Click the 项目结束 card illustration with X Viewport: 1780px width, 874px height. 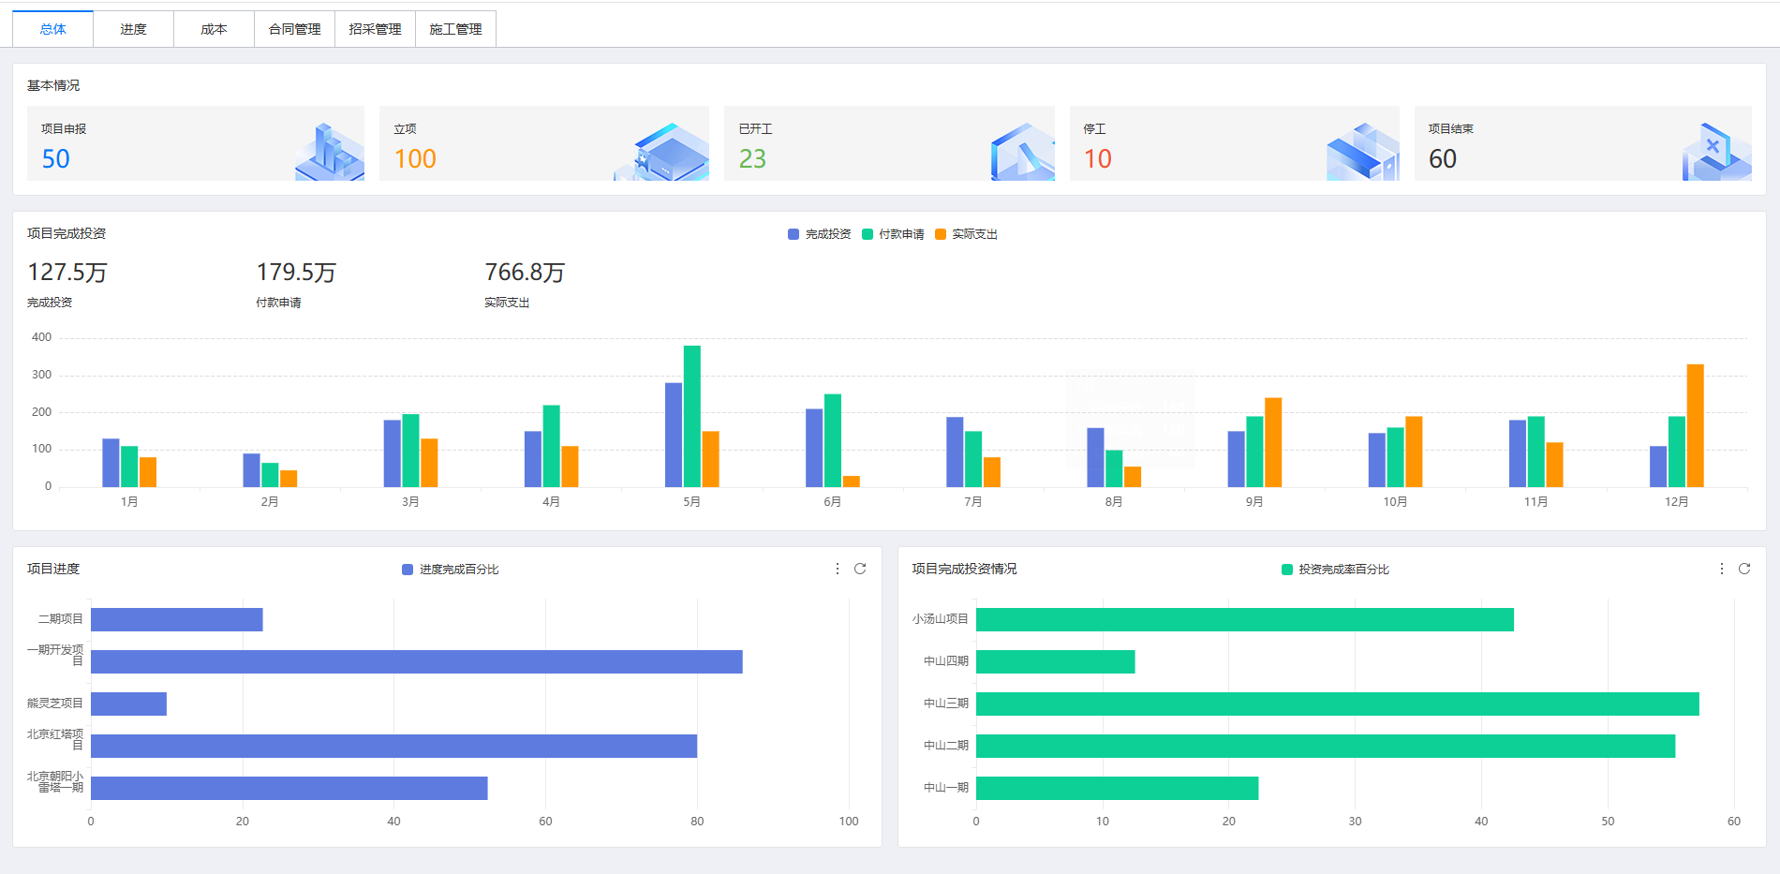(x=1716, y=151)
